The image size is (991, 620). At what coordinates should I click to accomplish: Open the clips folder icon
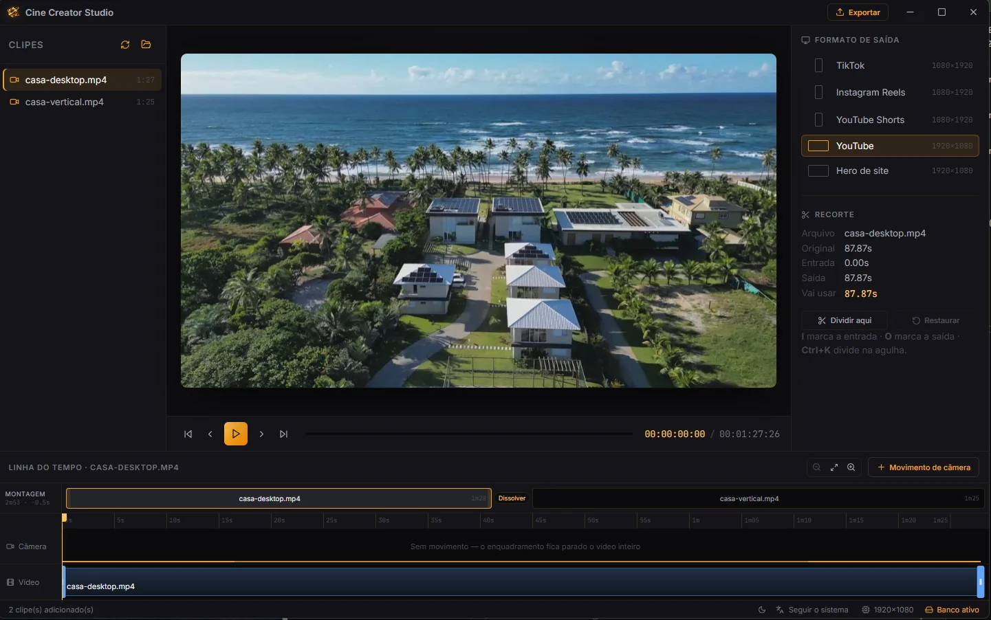pos(146,45)
